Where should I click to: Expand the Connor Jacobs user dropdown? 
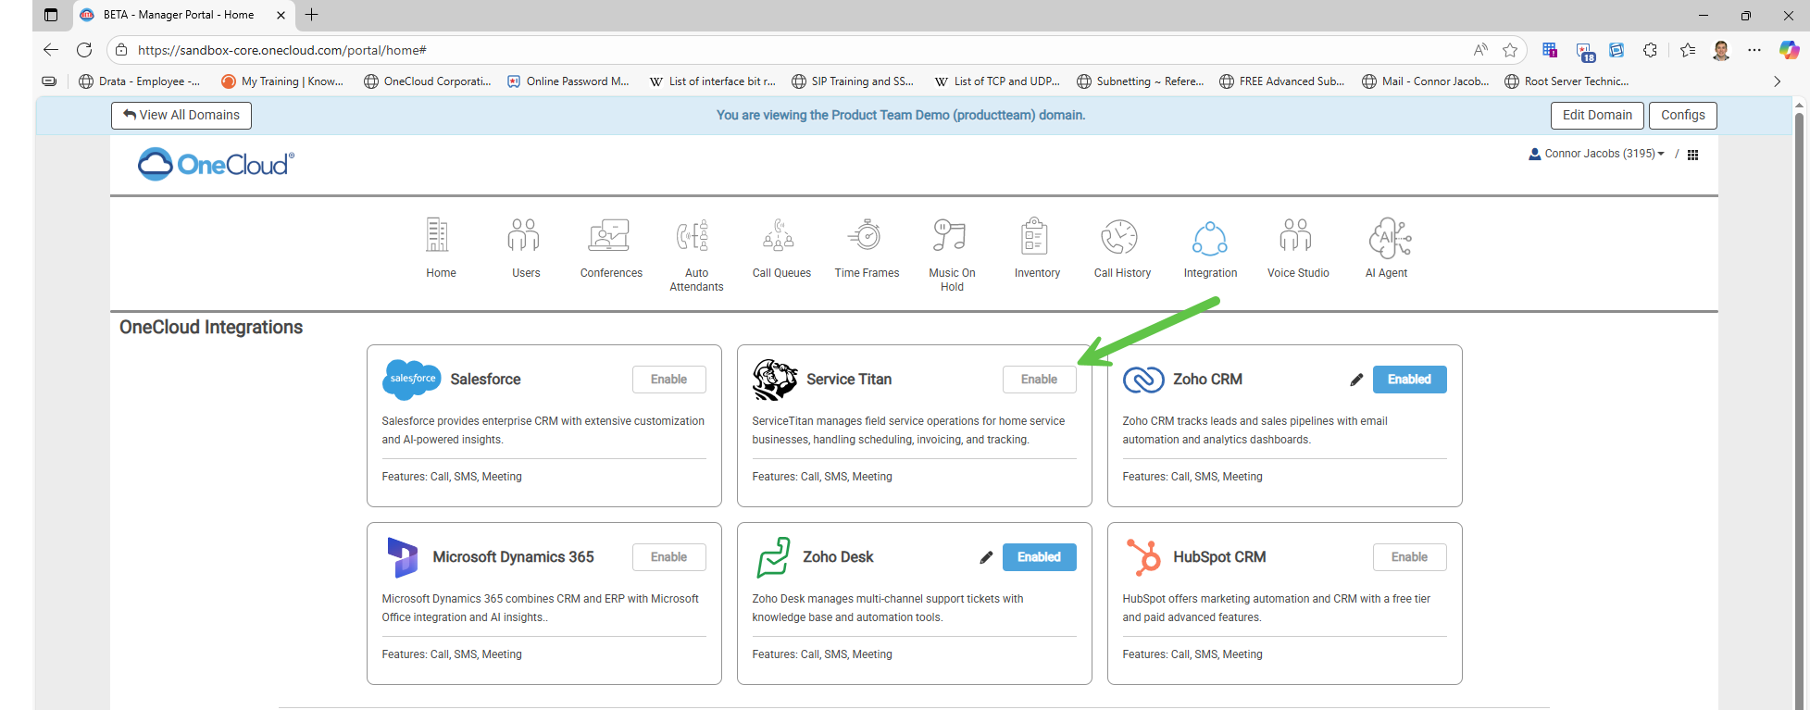pos(1597,154)
